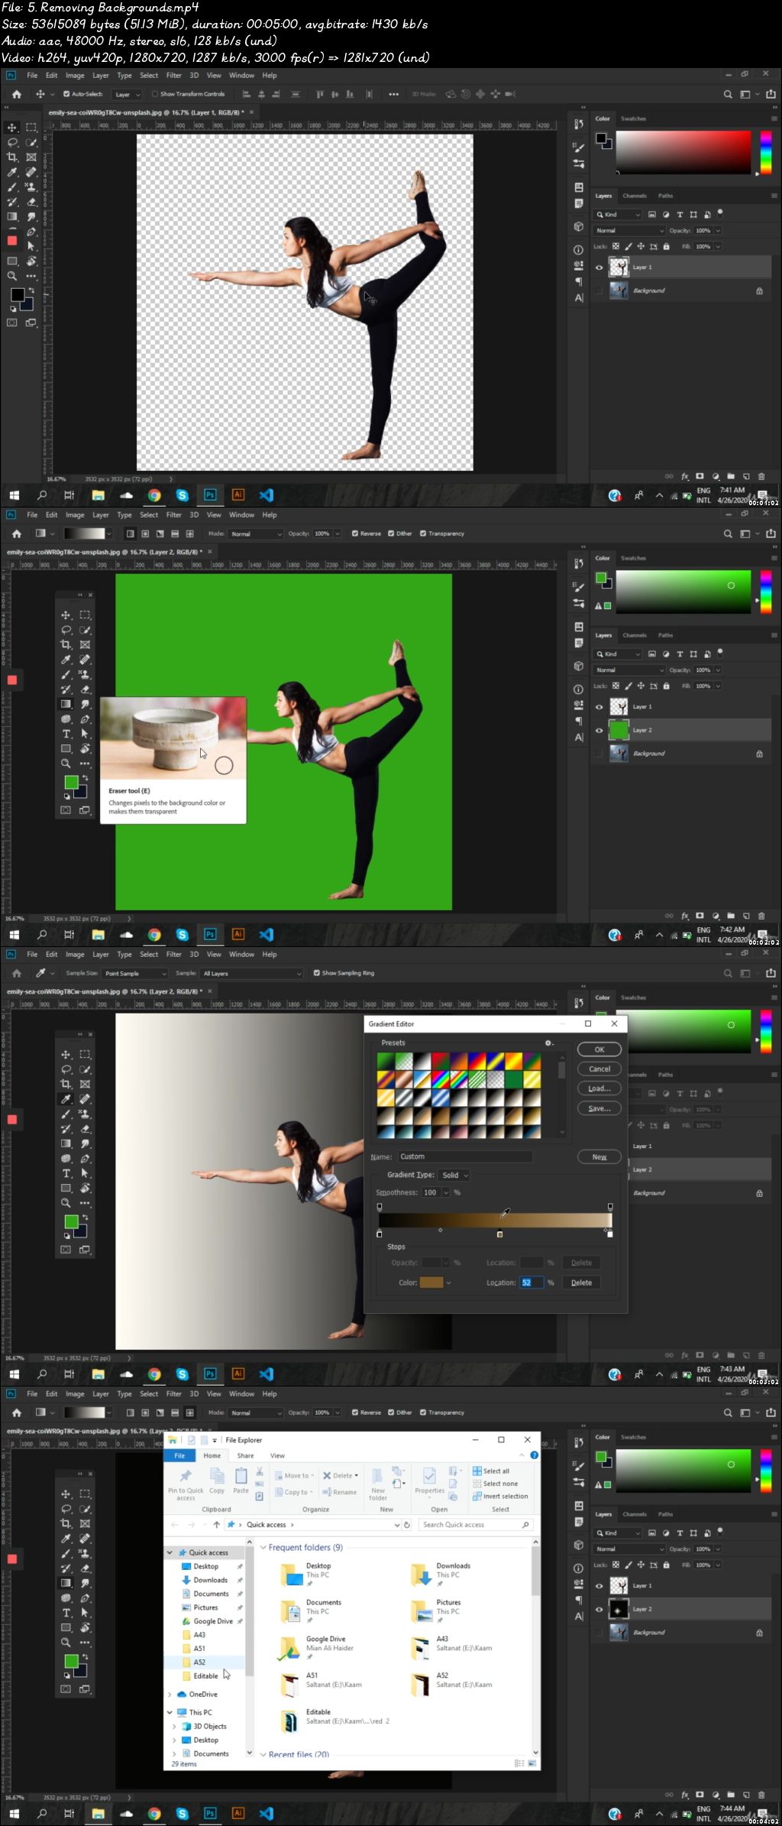This screenshot has width=782, height=1826.
Task: Open the Sample Size Point Sample dropdown
Action: tap(135, 973)
